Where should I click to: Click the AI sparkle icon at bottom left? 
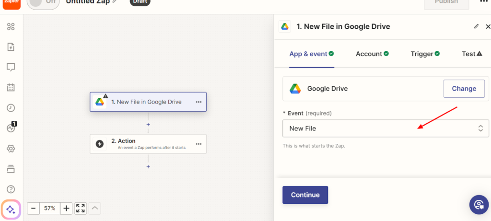tap(11, 209)
